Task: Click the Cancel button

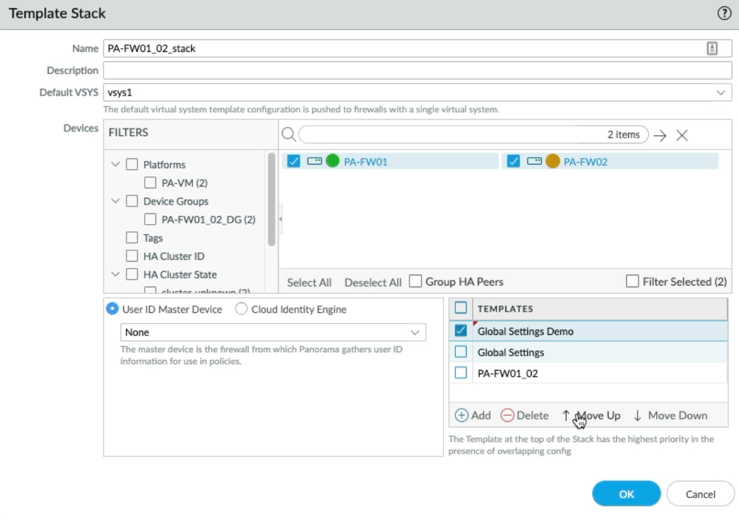Action: (700, 494)
